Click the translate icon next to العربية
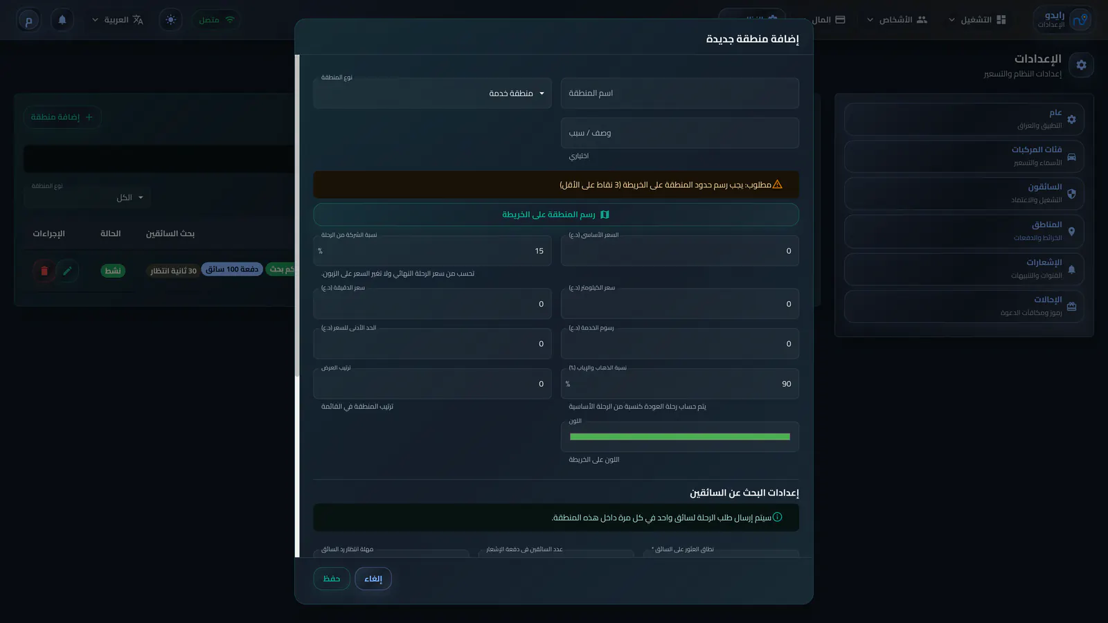Viewport: 1108px width, 623px height. tap(138, 20)
